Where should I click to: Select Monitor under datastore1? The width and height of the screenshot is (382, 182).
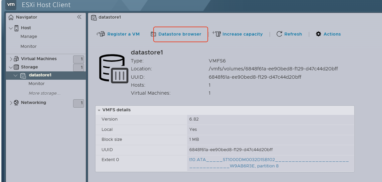point(37,83)
